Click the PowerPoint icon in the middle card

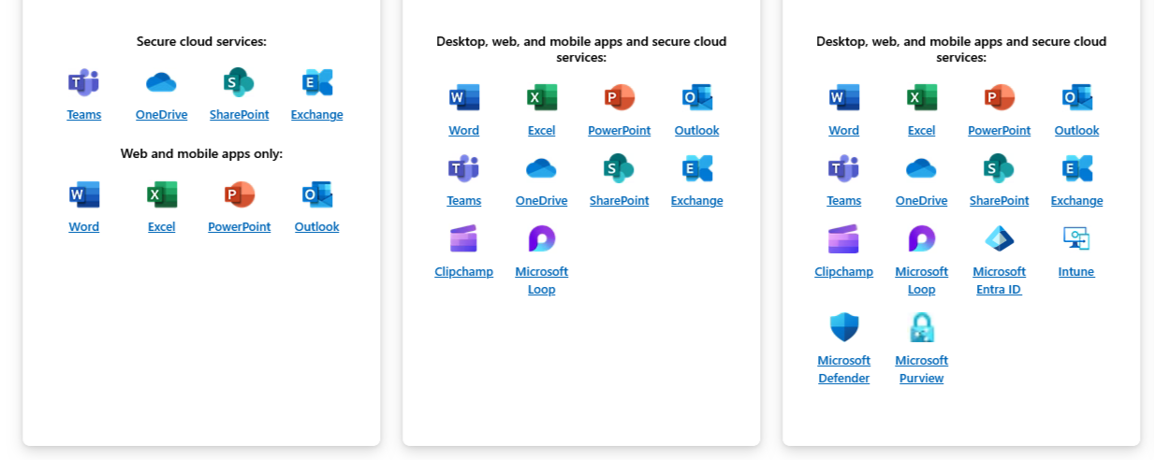point(620,97)
